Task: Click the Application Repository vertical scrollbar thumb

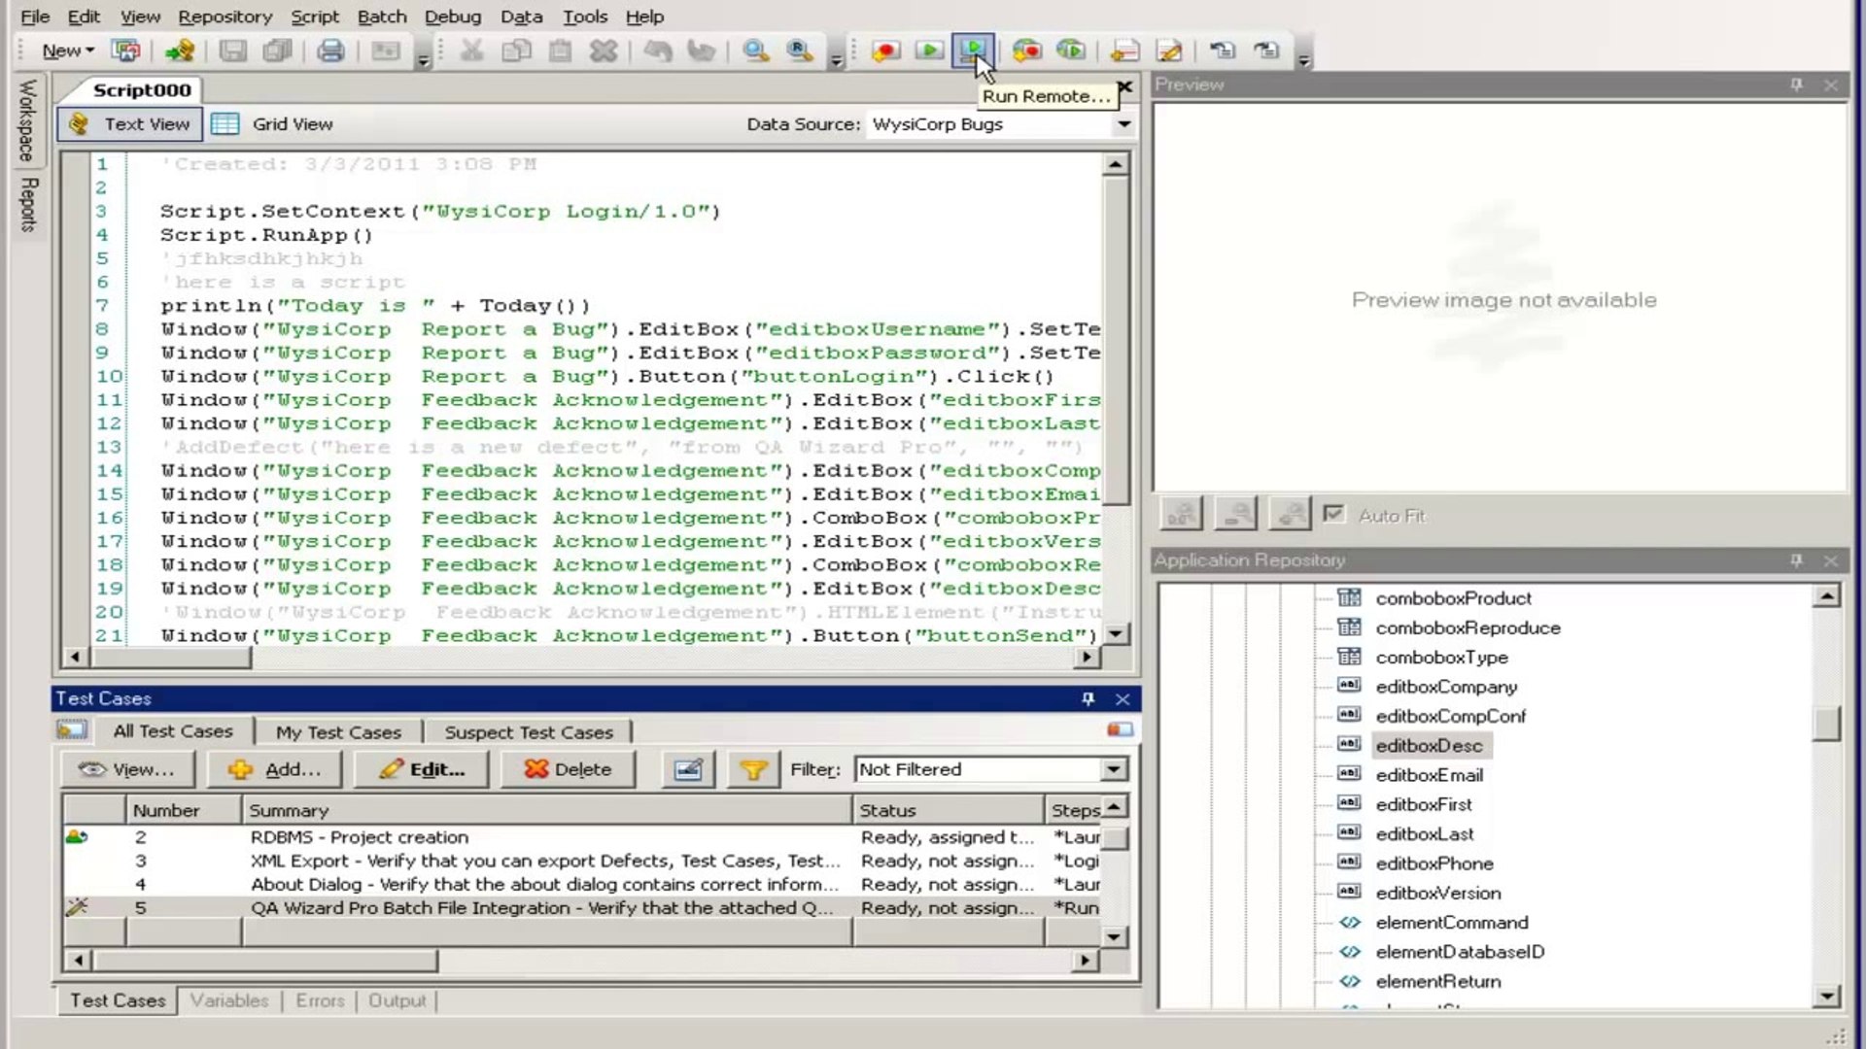Action: [1826, 724]
